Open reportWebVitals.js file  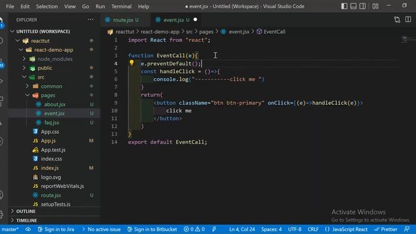pyautogui.click(x=62, y=186)
